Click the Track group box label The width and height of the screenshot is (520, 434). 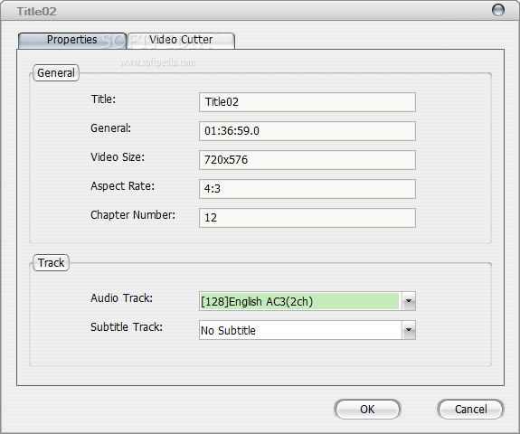click(51, 263)
